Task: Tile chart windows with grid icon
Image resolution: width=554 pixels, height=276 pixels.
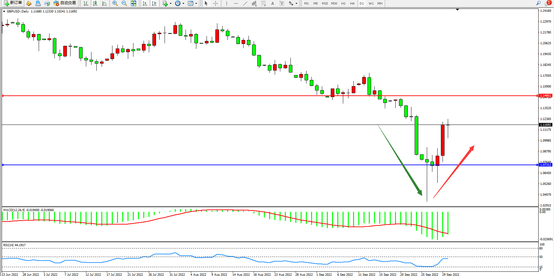Action: pyautogui.click(x=133, y=3)
